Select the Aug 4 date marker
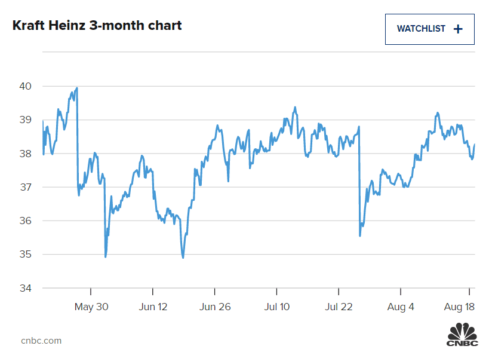This screenshot has width=489, height=358. tap(401, 307)
